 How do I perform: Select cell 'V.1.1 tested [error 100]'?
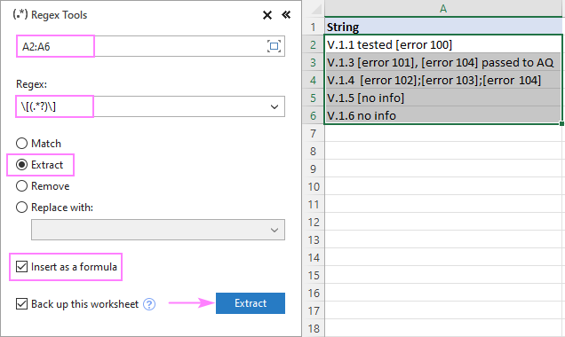point(443,44)
